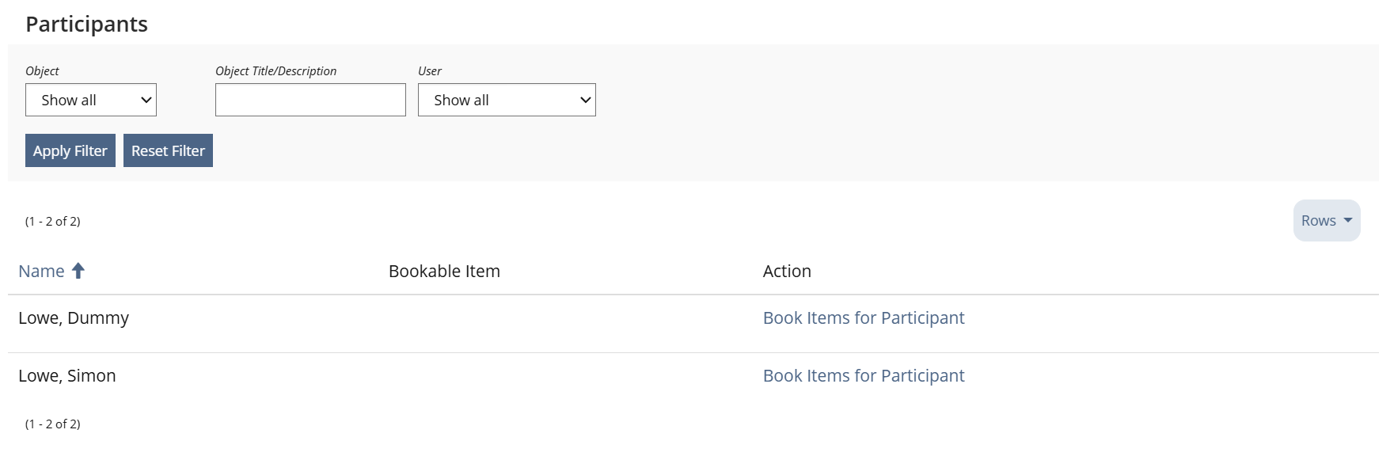Click the Participants page heading
Screen dimensions: 1394x460
(x=87, y=25)
